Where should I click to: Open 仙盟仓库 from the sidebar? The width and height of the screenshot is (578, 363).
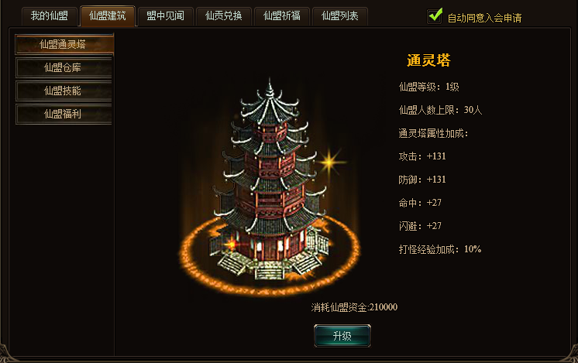coord(64,68)
